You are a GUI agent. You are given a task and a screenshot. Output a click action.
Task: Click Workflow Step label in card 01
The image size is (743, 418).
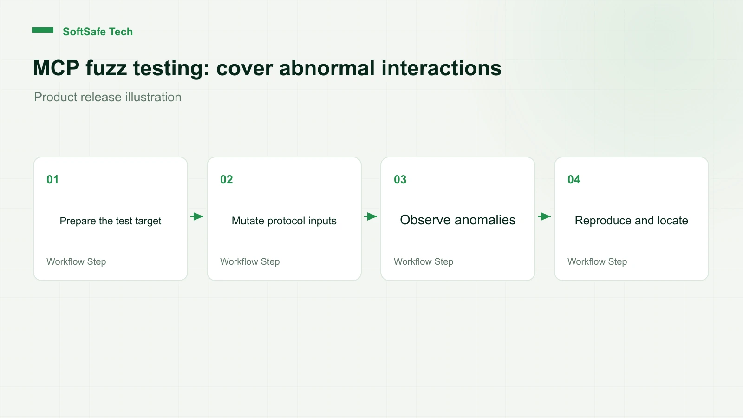pos(76,262)
